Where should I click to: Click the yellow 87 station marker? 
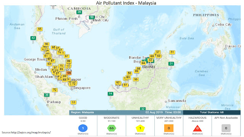58,73
